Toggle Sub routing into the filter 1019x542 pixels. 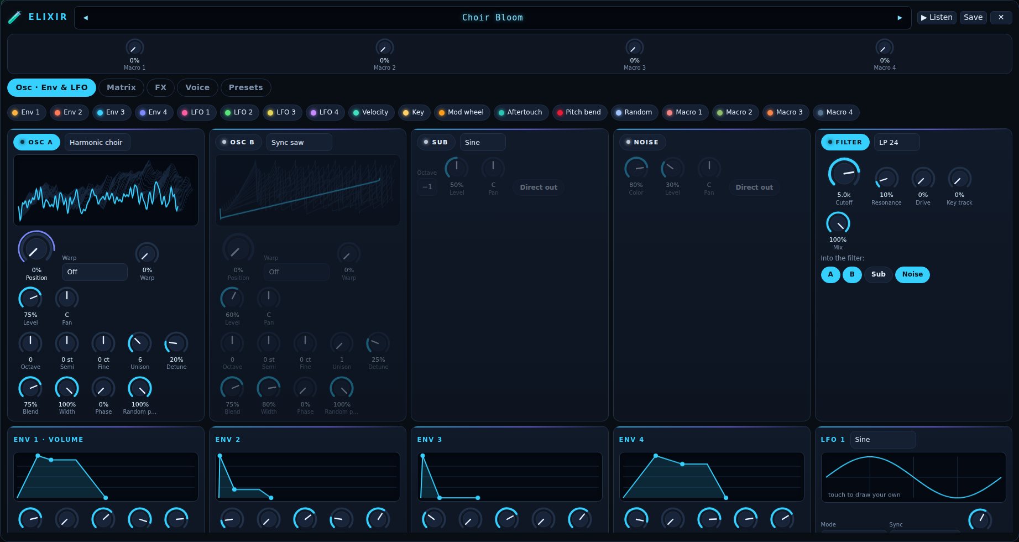click(879, 274)
